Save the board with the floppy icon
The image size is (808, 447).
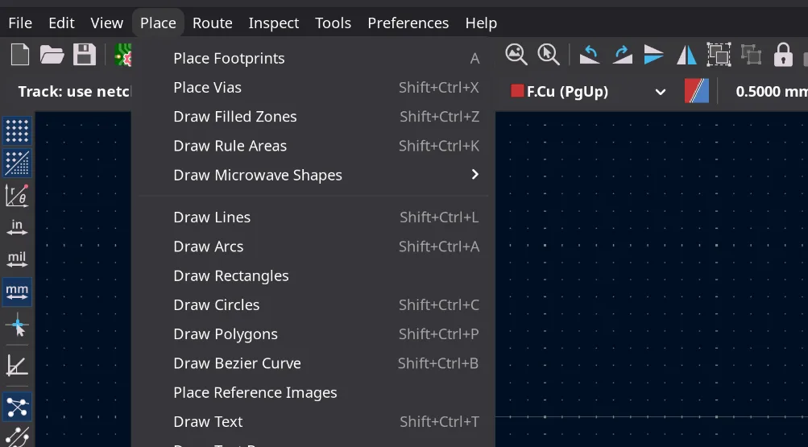click(x=85, y=55)
